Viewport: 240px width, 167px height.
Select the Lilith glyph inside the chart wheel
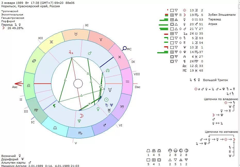54,106
